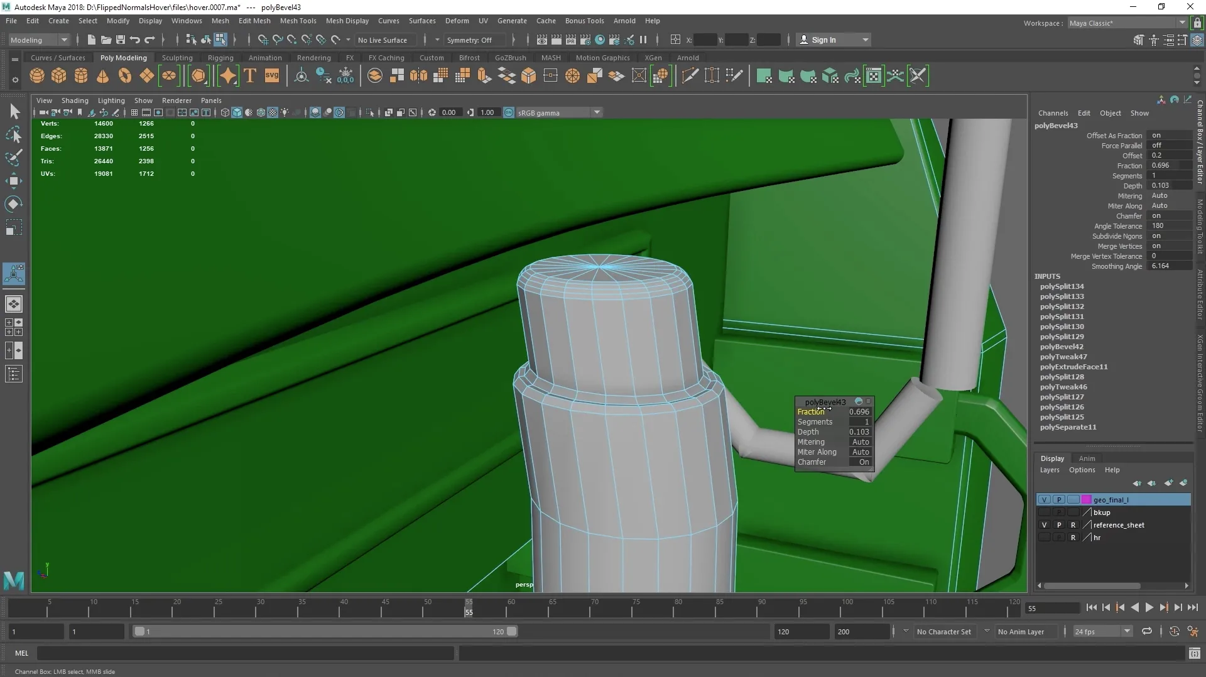Toggle visibility of the bkup layer

(x=1044, y=512)
